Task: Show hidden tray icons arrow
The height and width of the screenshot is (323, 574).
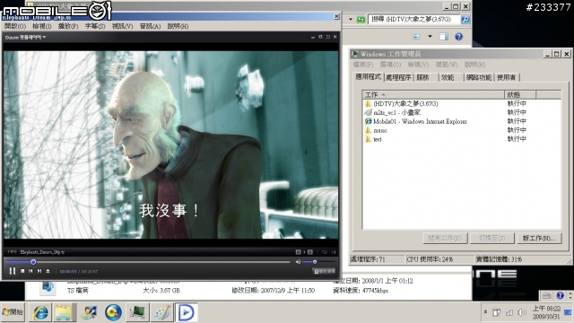Action: [485, 312]
